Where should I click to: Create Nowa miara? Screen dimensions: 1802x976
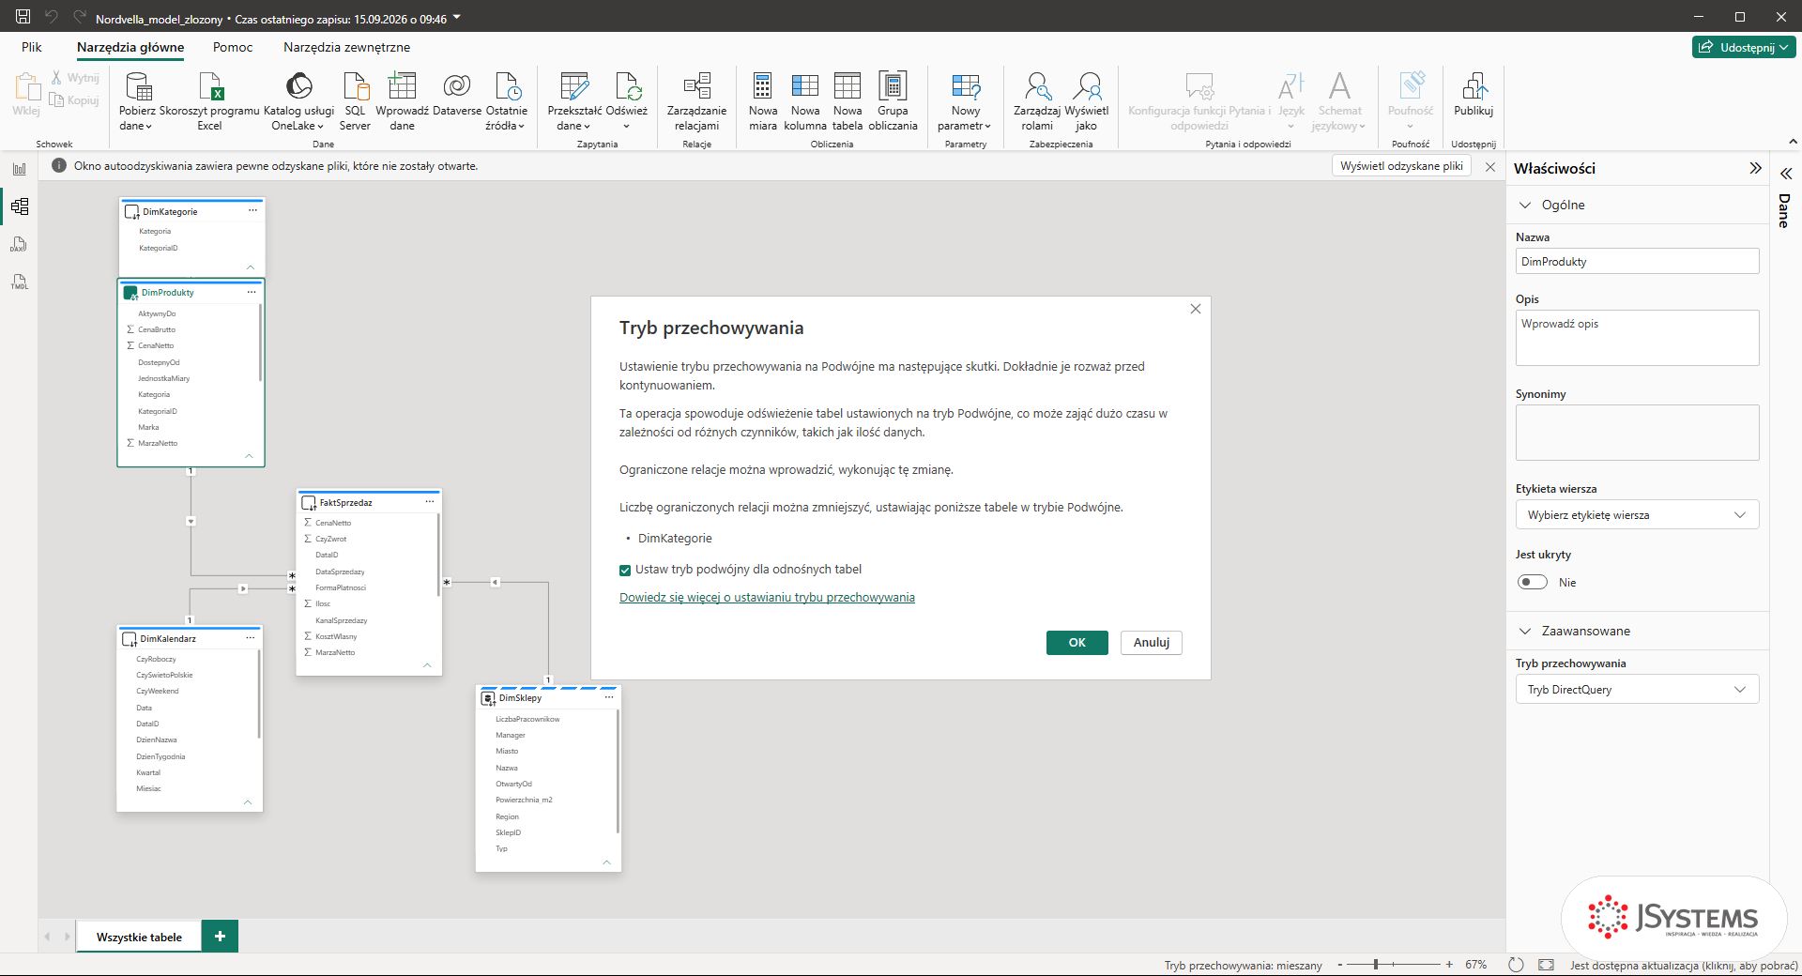click(762, 101)
